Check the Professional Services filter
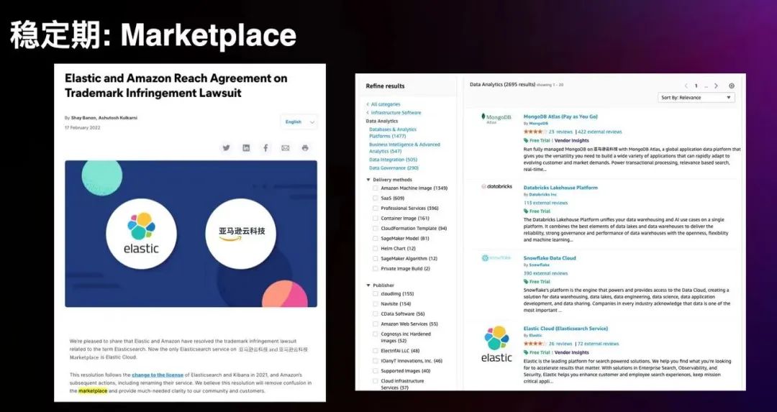 pyautogui.click(x=376, y=208)
